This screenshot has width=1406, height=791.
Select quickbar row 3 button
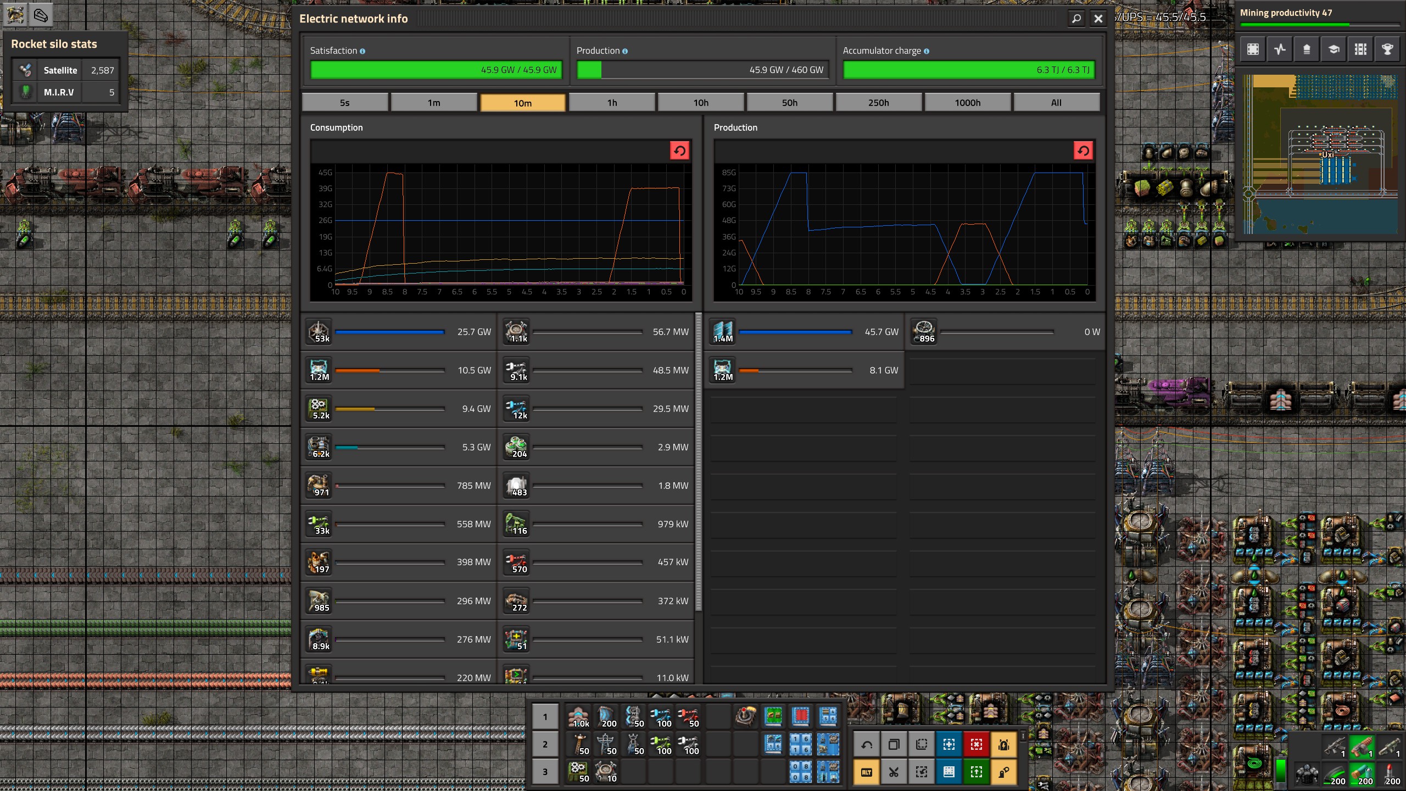tap(545, 772)
